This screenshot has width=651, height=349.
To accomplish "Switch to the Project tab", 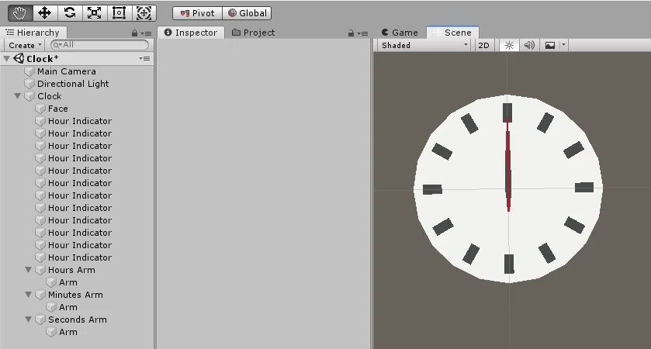I will (253, 33).
